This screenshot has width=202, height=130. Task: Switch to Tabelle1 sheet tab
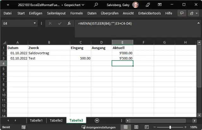(36, 120)
